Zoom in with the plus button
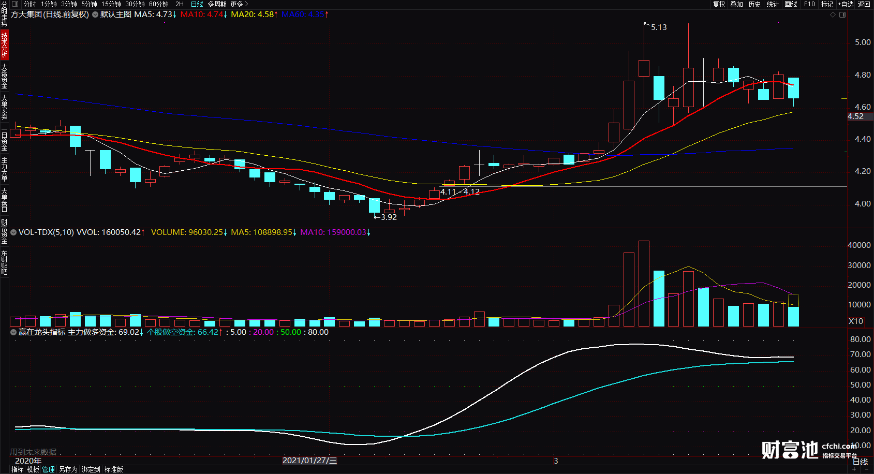Screen dimensions: 874x474 [x=854, y=469]
